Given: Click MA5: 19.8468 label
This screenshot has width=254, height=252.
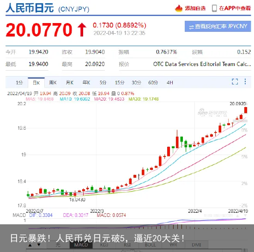Looking at the screenshot, I should pyautogui.click(x=40, y=99).
